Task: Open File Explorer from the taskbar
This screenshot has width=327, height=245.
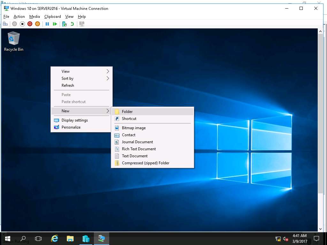Action: tap(70, 239)
